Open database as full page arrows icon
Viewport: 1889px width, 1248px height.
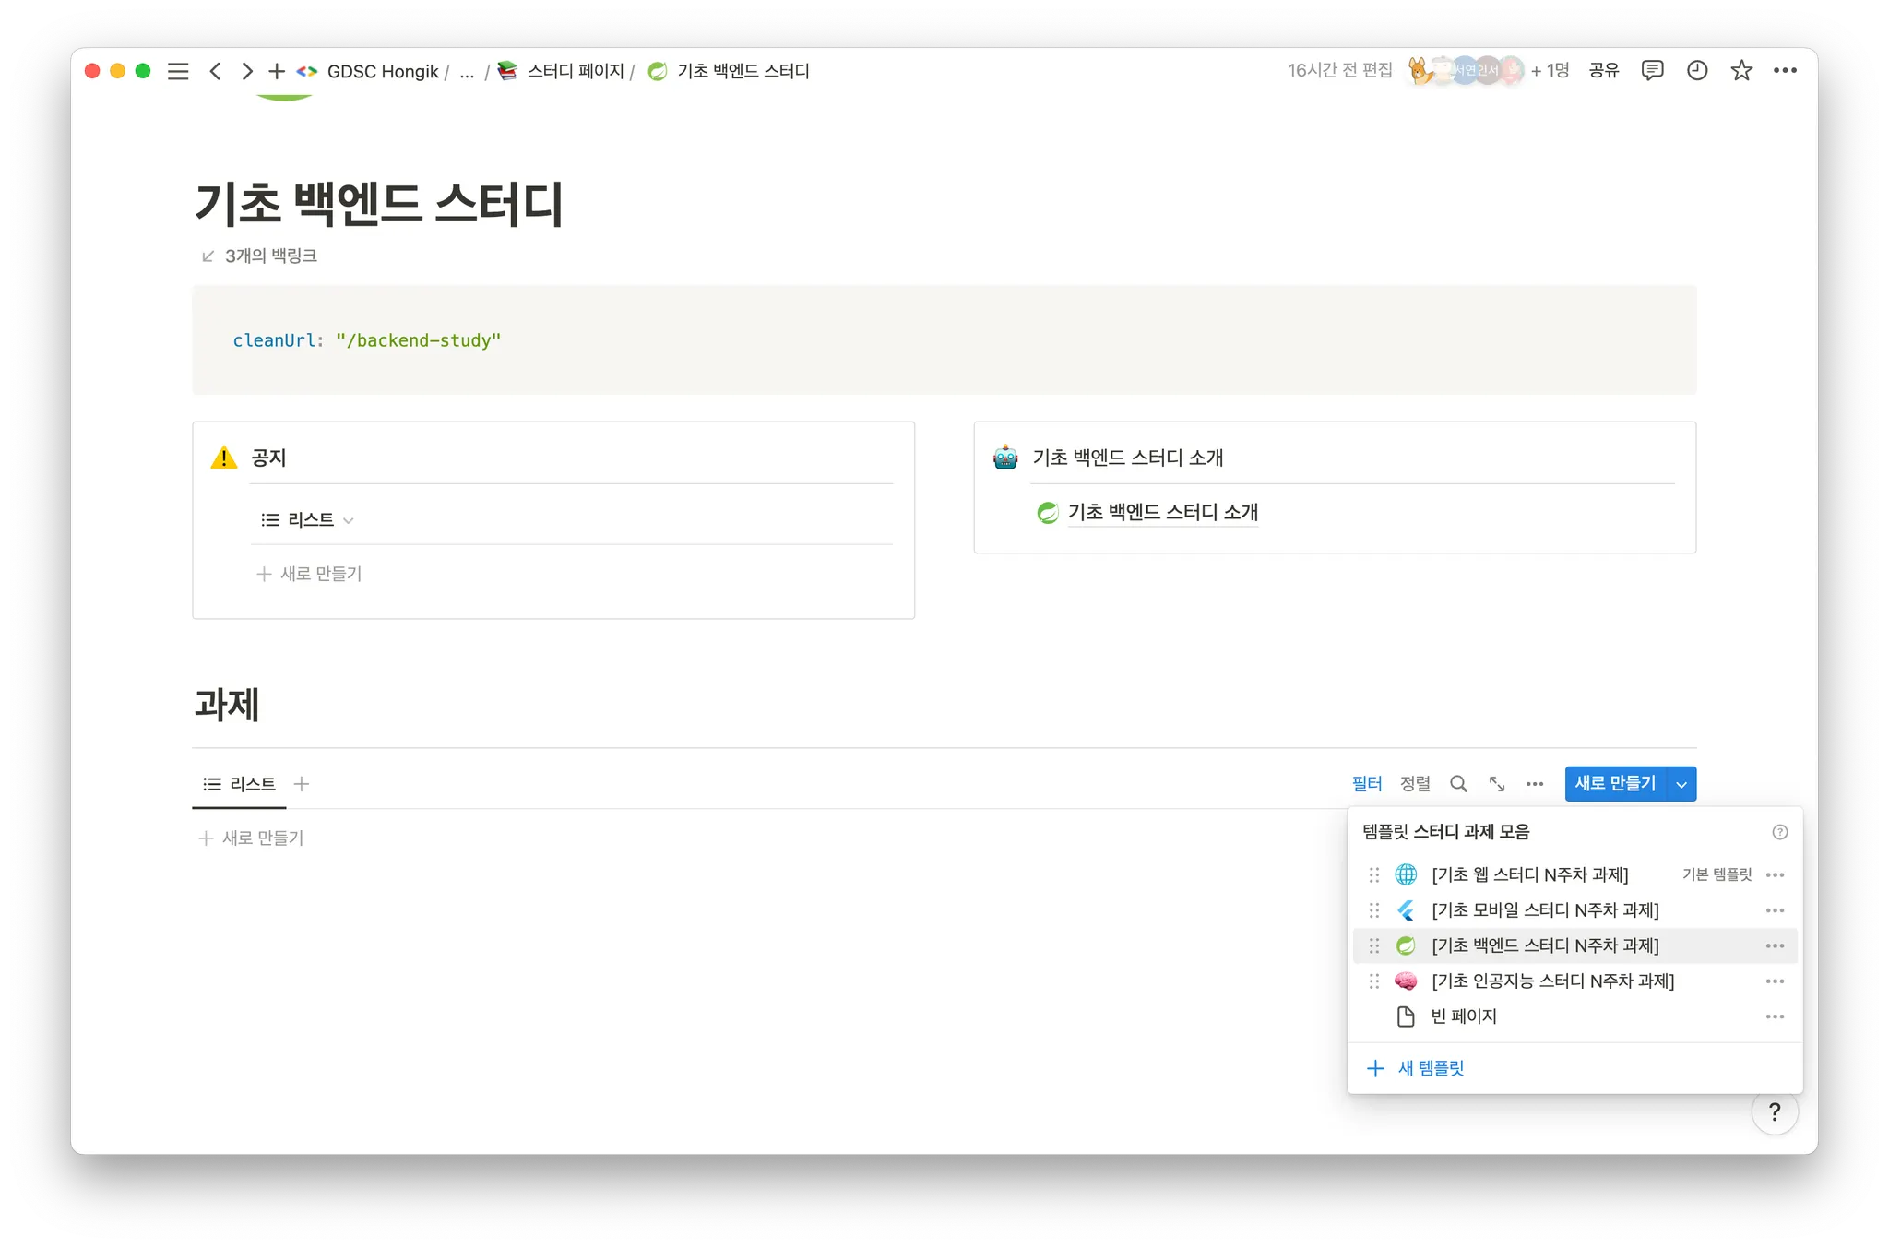(x=1497, y=784)
